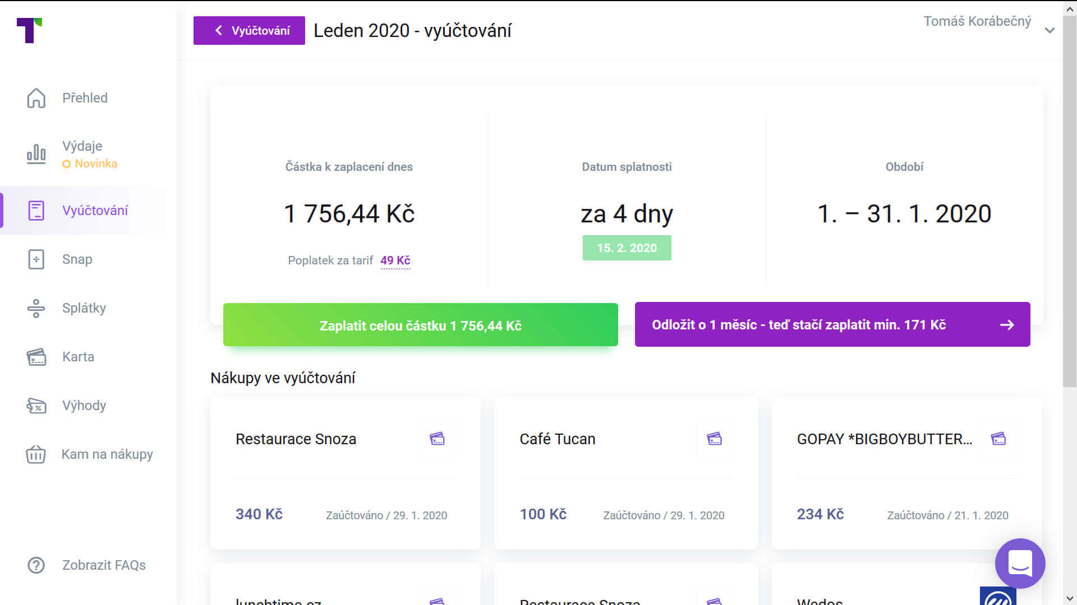
Task: Click the FAQ question mark icon
Action: point(36,565)
